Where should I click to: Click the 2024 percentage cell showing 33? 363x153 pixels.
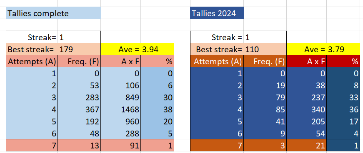click(343, 97)
